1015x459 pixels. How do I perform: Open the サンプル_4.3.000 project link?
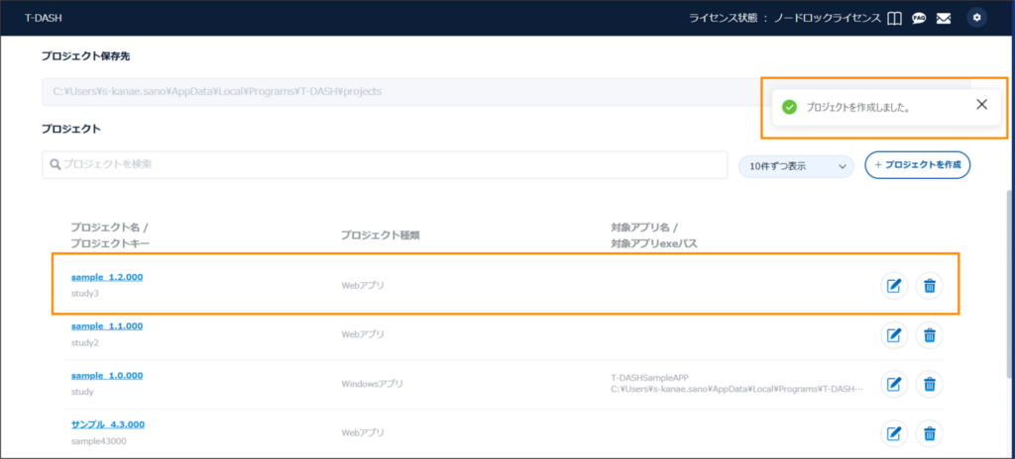click(107, 424)
